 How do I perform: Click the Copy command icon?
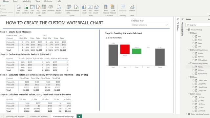coord(1,9)
